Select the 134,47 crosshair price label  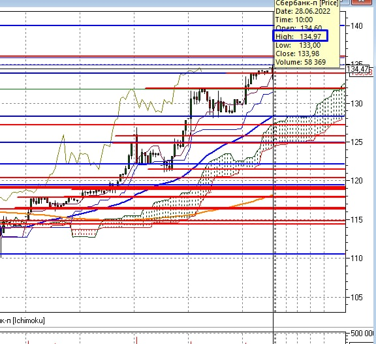tap(357, 69)
